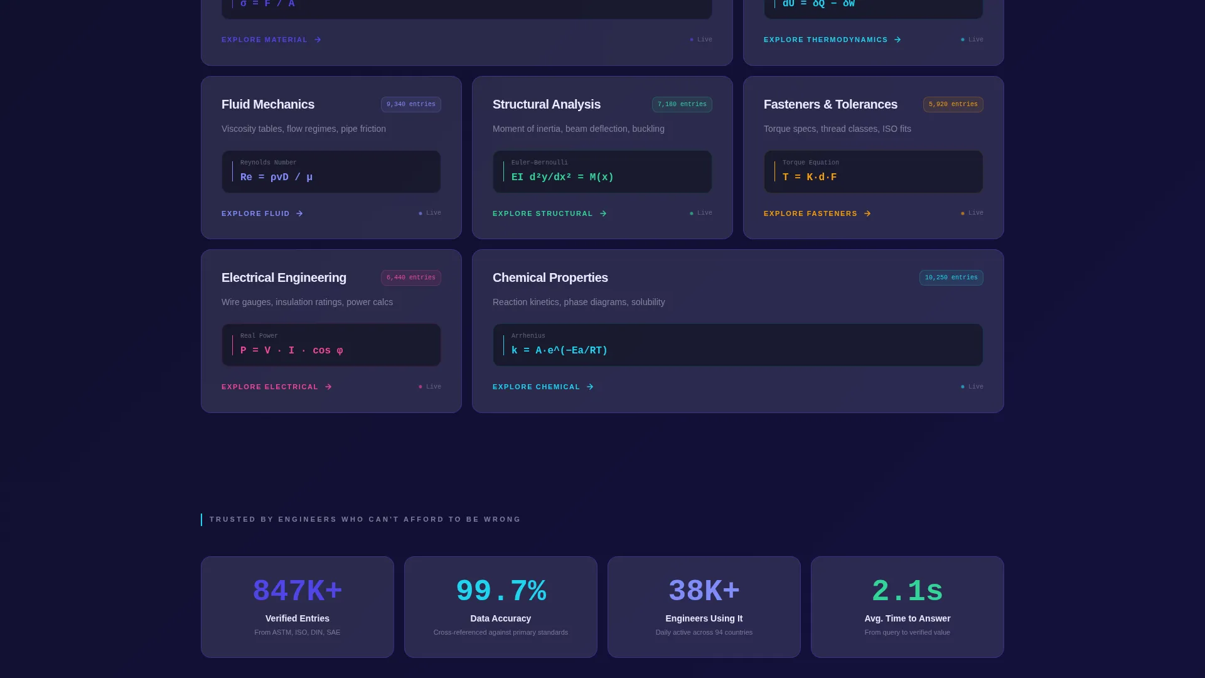Screen dimensions: 1205x678
Task: Click the 'Trusted by engineers' section heading
Action: pyautogui.click(x=365, y=519)
